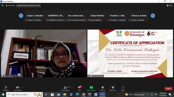Click the Nila Hidayat name label

7,76
